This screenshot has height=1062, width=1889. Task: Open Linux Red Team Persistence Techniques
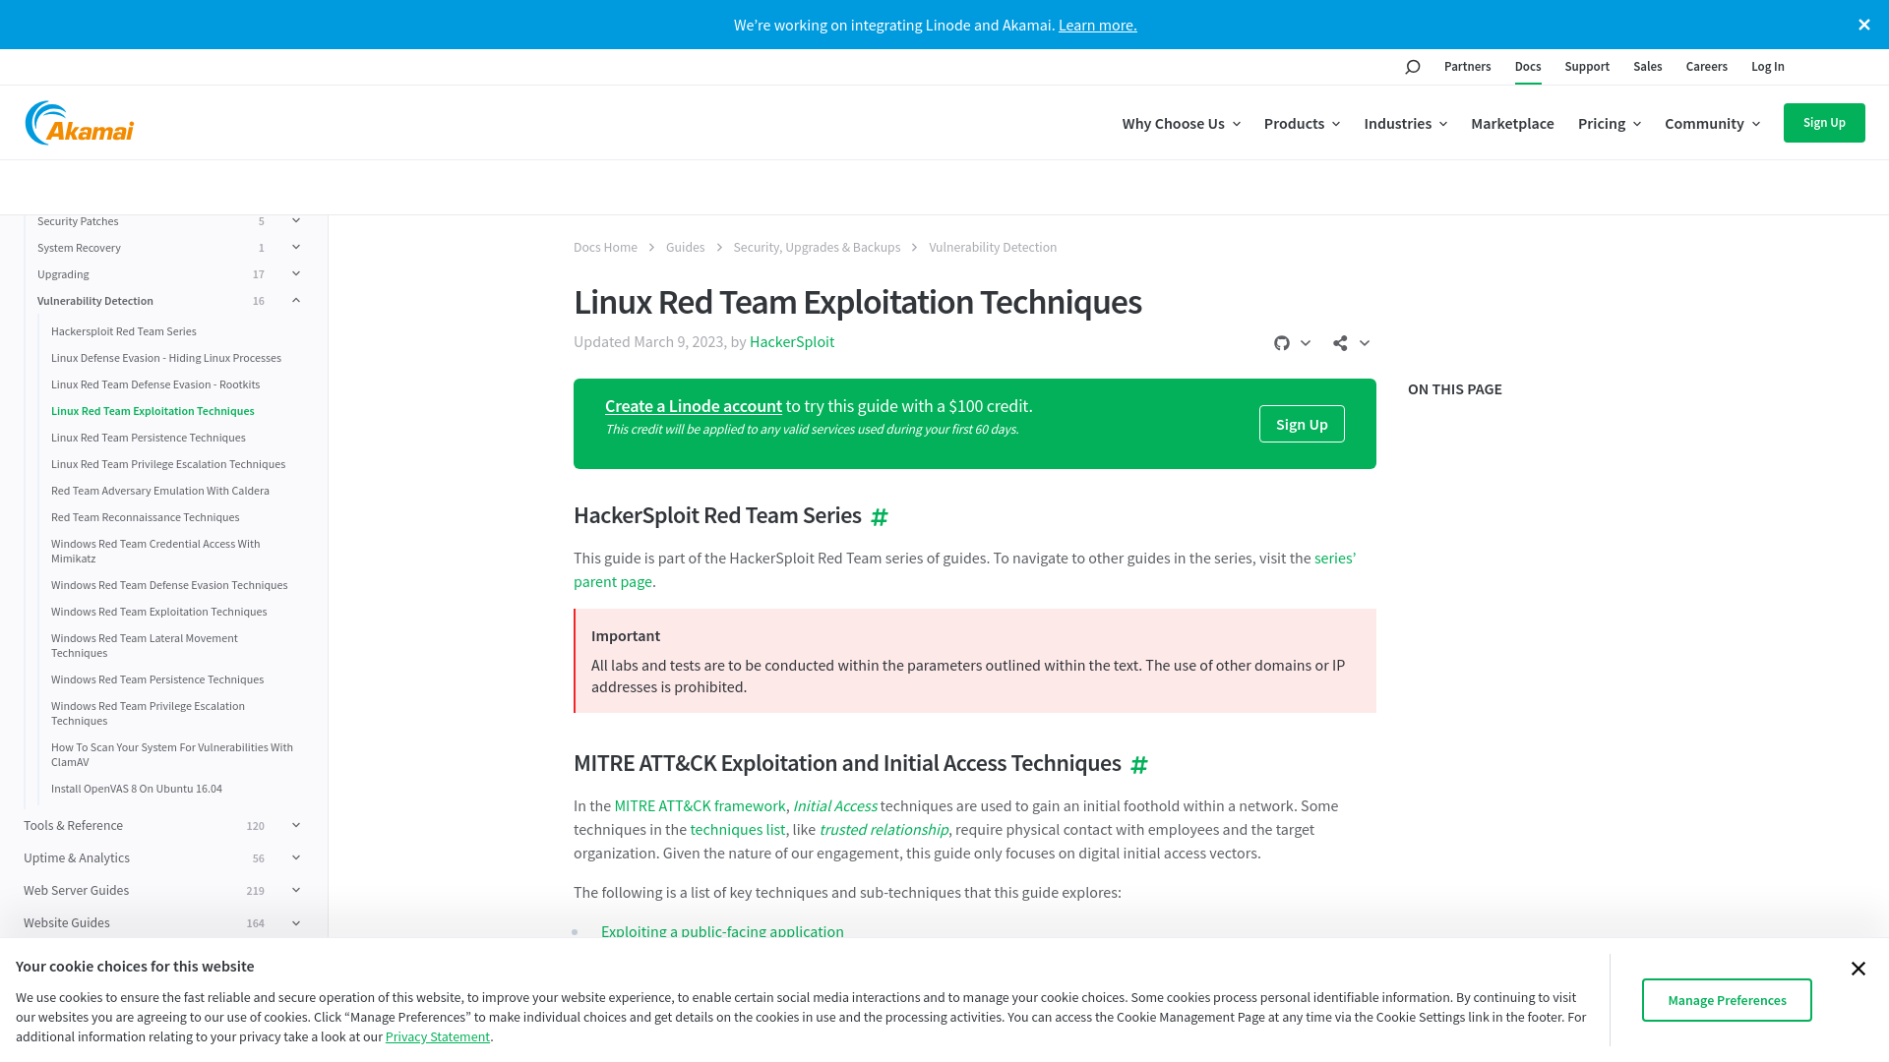148,438
